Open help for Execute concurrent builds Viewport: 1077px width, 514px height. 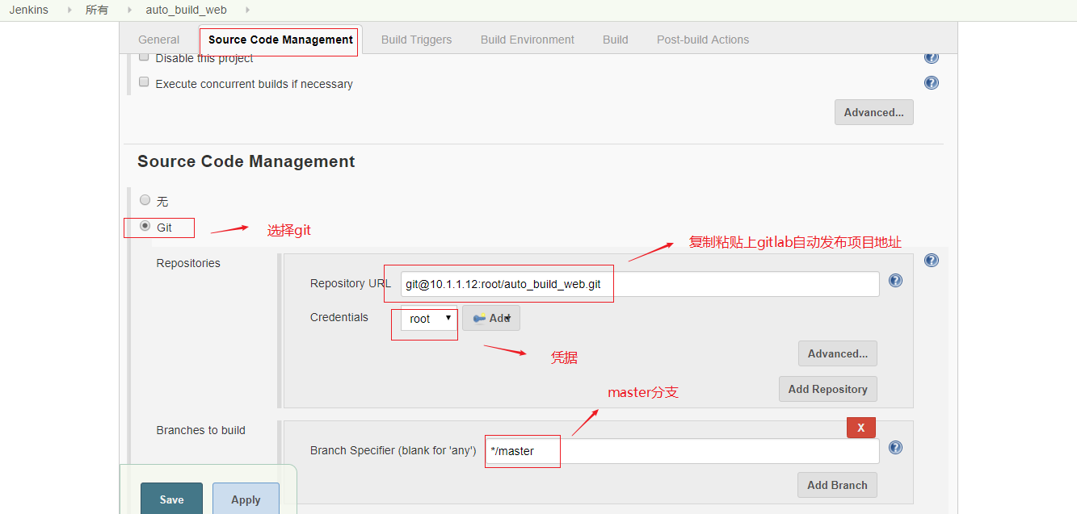(931, 82)
